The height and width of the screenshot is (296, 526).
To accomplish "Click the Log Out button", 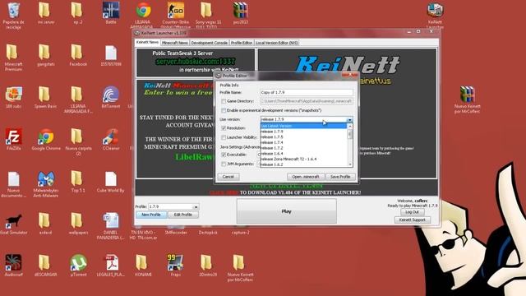I will tap(412, 212).
